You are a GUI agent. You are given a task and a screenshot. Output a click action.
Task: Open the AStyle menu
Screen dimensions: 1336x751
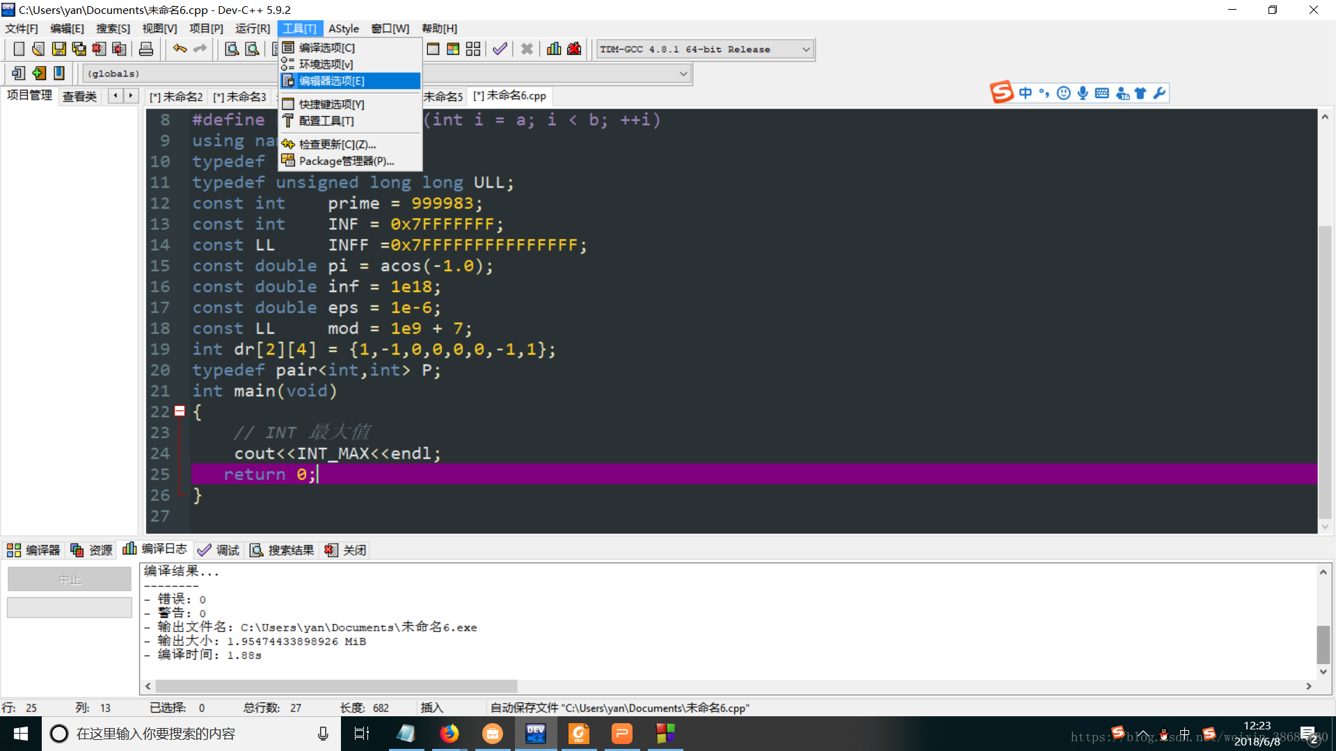(344, 29)
